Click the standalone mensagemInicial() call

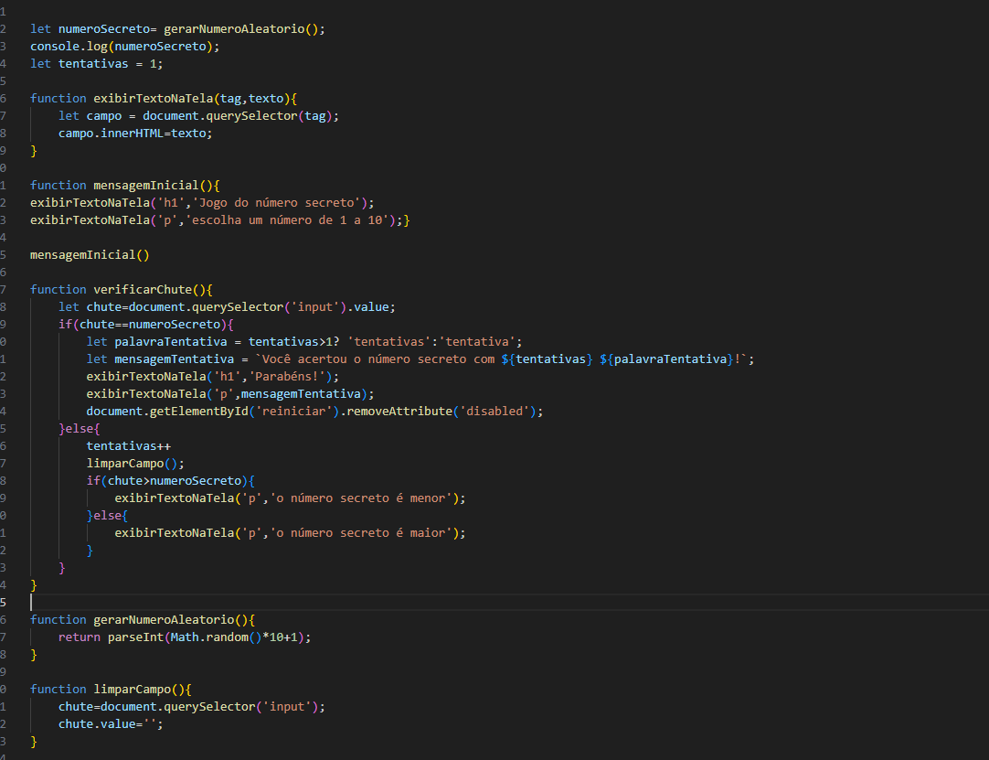point(90,255)
